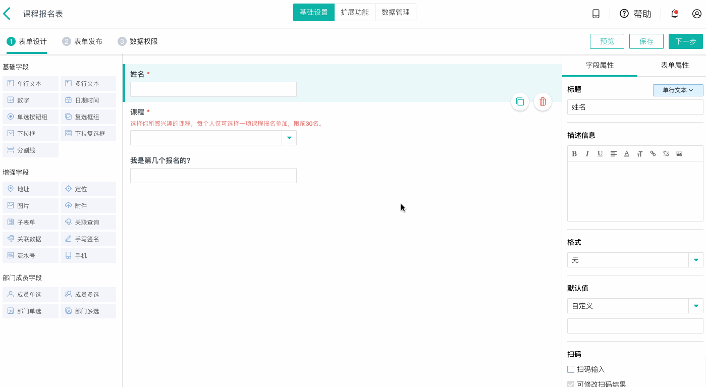The image size is (706, 387).
Task: Open user account avatar icon
Action: click(697, 14)
